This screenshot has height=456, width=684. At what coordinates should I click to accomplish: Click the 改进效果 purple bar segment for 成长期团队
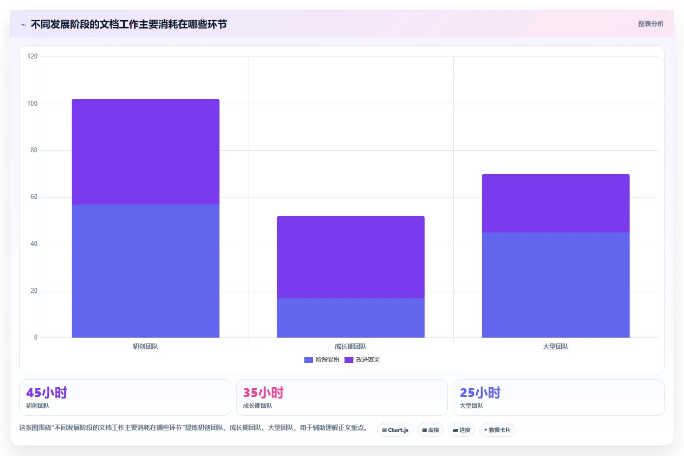coord(351,257)
